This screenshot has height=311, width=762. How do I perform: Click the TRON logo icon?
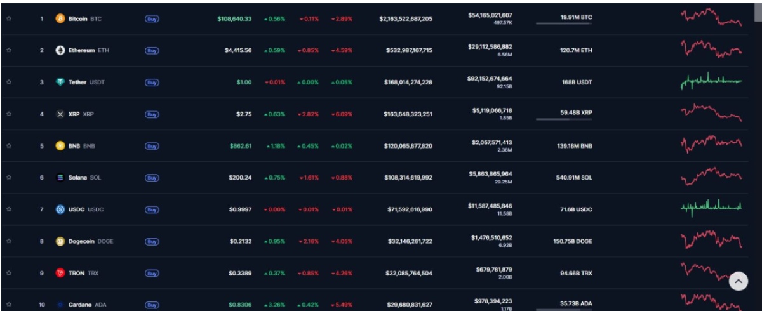coord(60,273)
